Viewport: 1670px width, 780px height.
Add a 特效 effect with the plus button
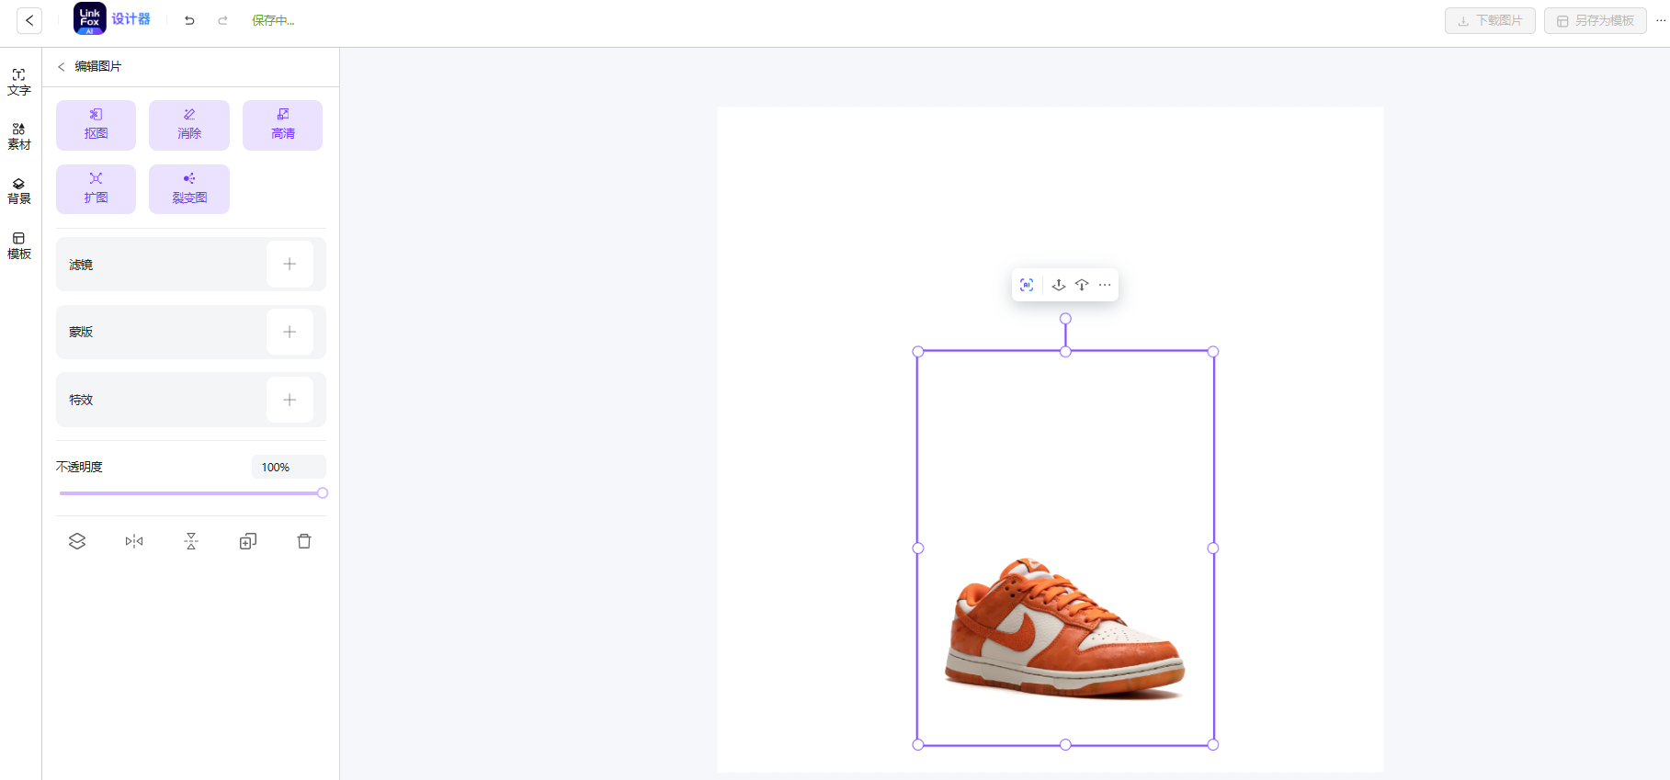[290, 400]
